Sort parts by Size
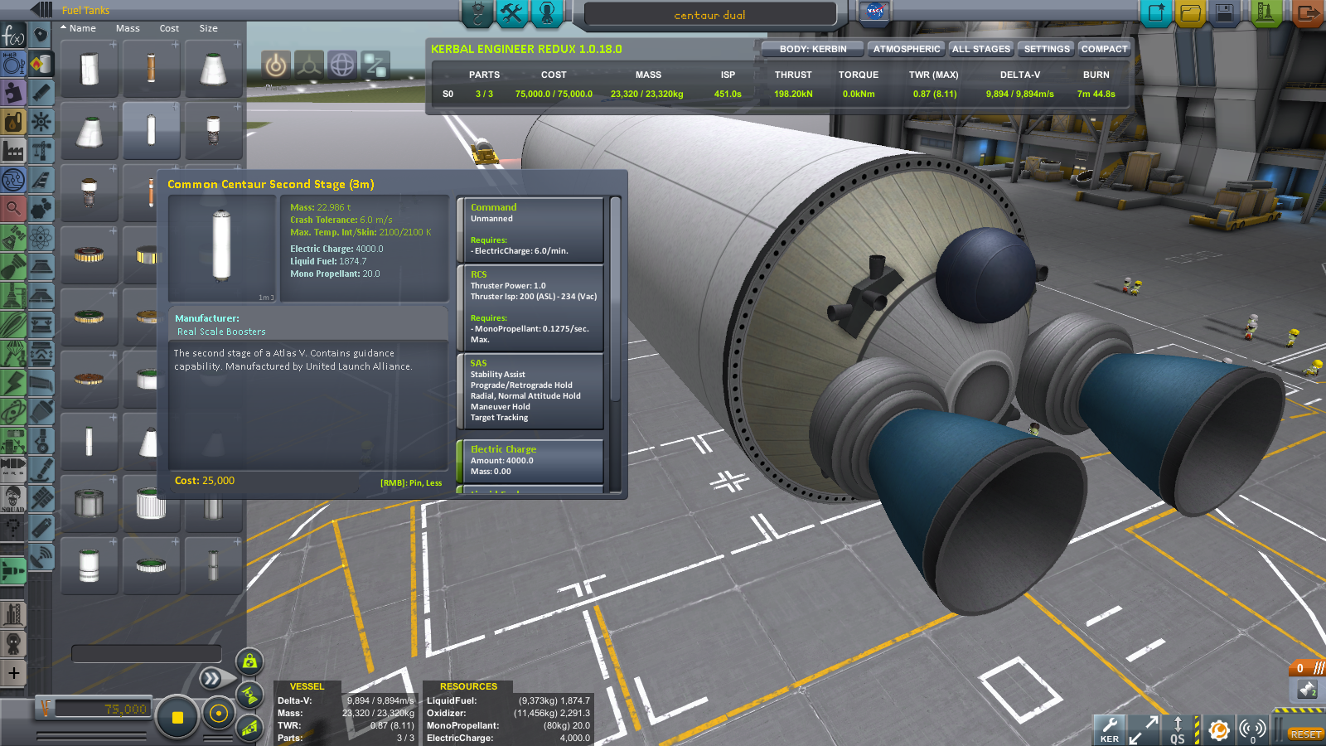Viewport: 1326px width, 746px height. pos(208,28)
